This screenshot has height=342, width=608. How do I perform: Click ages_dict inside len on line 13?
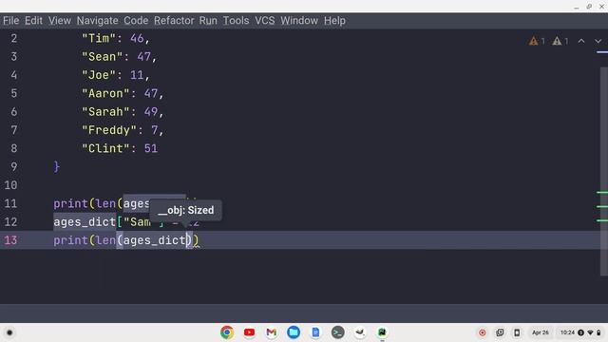154,240
